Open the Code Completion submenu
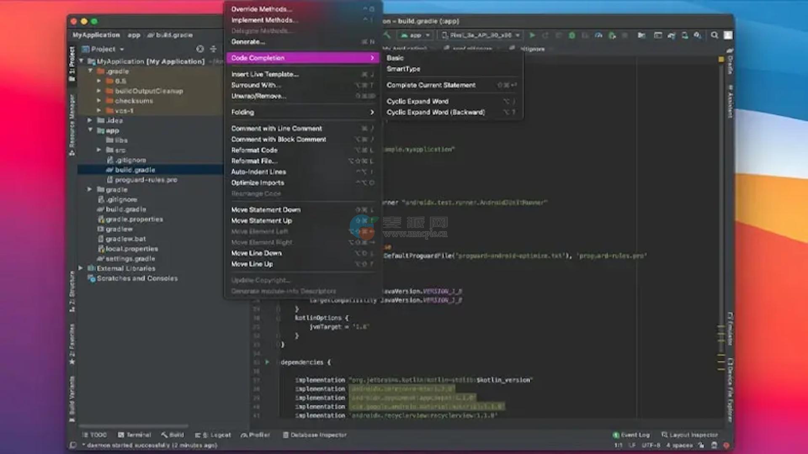Screen dimensions: 808x454 pos(302,58)
